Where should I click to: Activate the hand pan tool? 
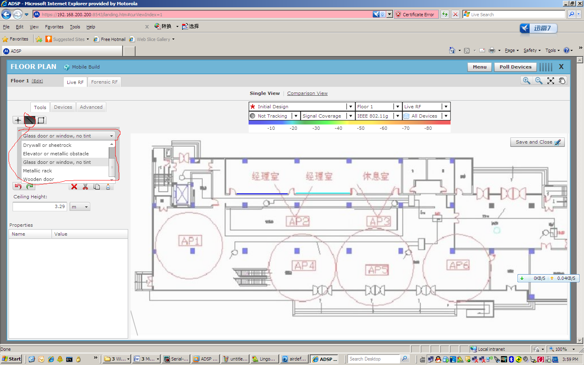tap(562, 81)
